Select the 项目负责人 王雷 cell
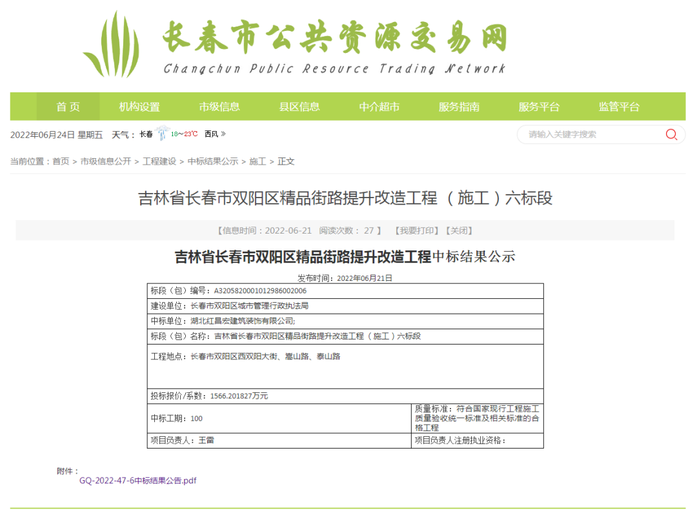The width and height of the screenshot is (697, 515). pyautogui.click(x=279, y=440)
